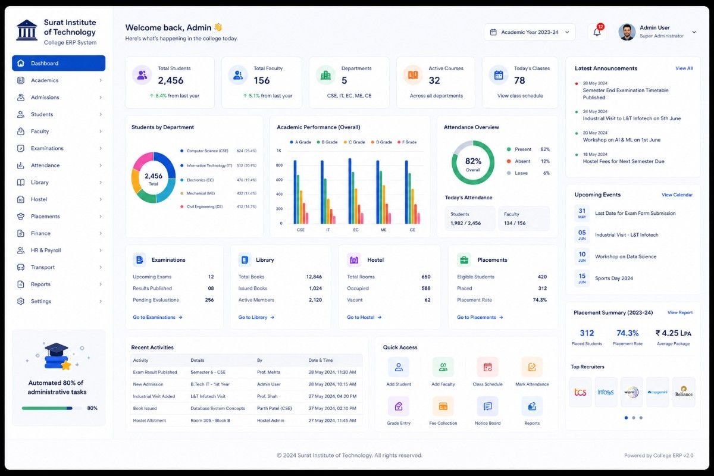Select Dashboard in the sidebar

coord(58,63)
